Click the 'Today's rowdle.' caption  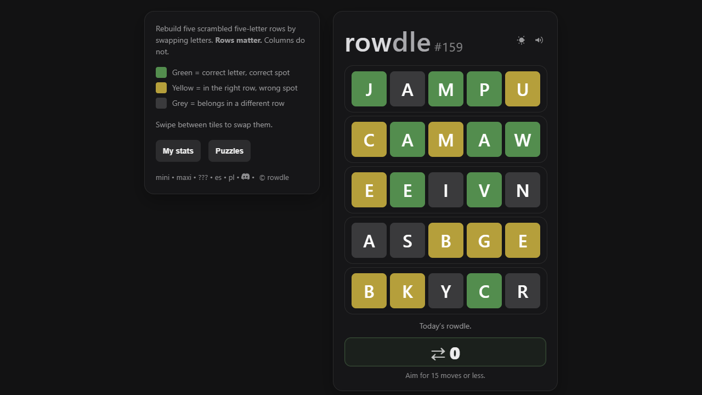pos(445,326)
